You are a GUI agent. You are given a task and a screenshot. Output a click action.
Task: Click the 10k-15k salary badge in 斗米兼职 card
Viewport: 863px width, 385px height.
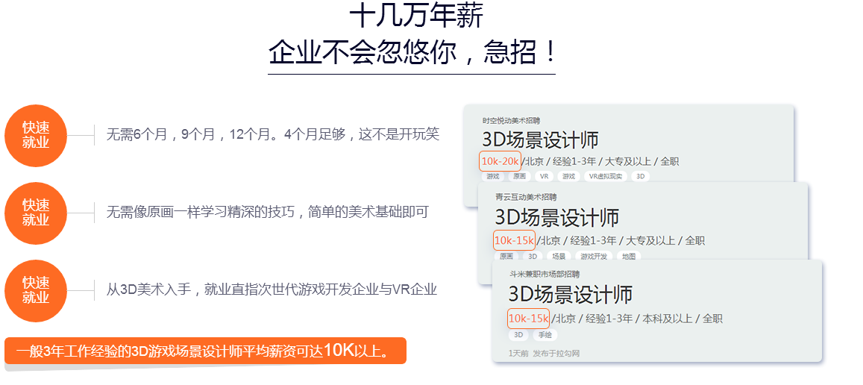click(x=528, y=319)
